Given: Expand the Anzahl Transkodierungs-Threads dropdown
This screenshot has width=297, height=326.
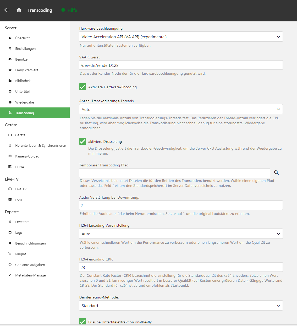Looking at the screenshot, I should click(181, 109).
